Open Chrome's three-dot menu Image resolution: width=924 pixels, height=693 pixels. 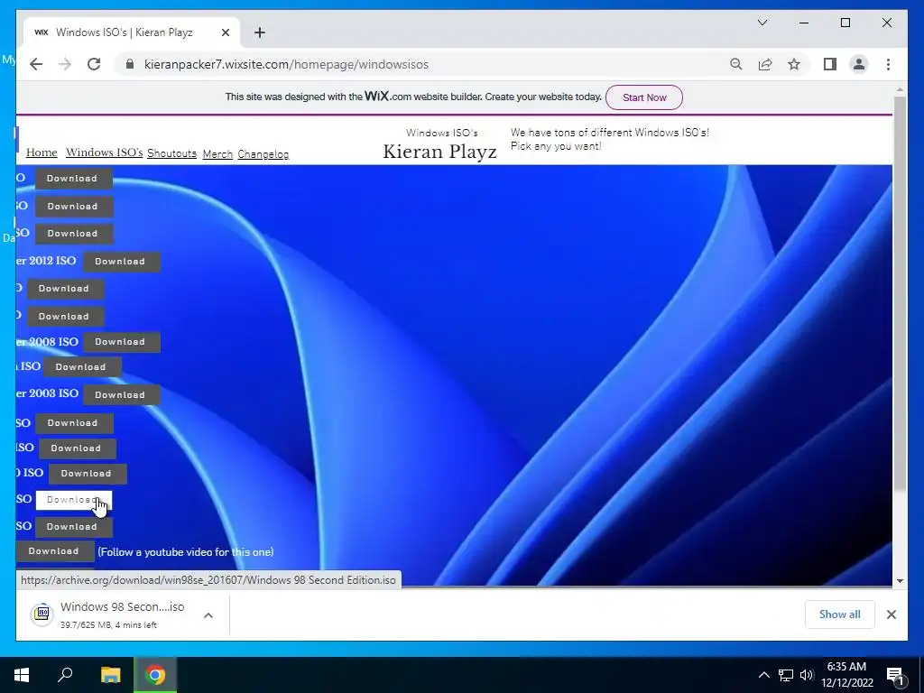pyautogui.click(x=888, y=64)
